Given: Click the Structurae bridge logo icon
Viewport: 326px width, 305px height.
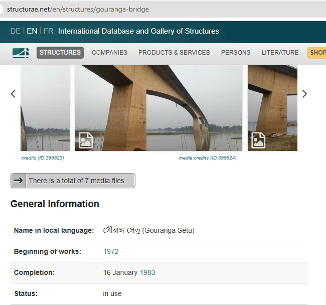Looking at the screenshot, I should point(21,53).
